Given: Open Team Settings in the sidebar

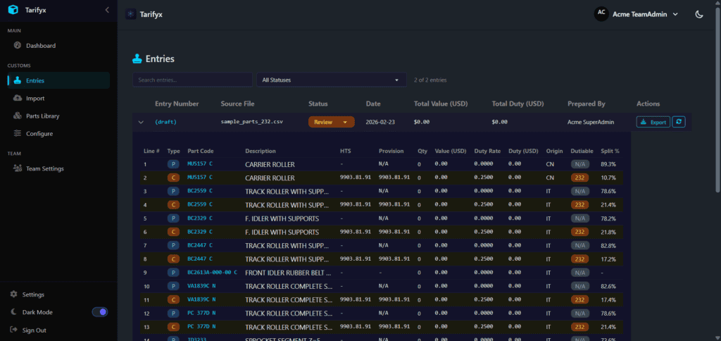Looking at the screenshot, I should coord(44,168).
